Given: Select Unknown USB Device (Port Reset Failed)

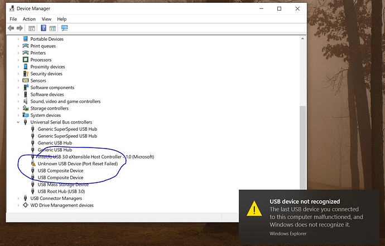Looking at the screenshot, I should 78,164.
